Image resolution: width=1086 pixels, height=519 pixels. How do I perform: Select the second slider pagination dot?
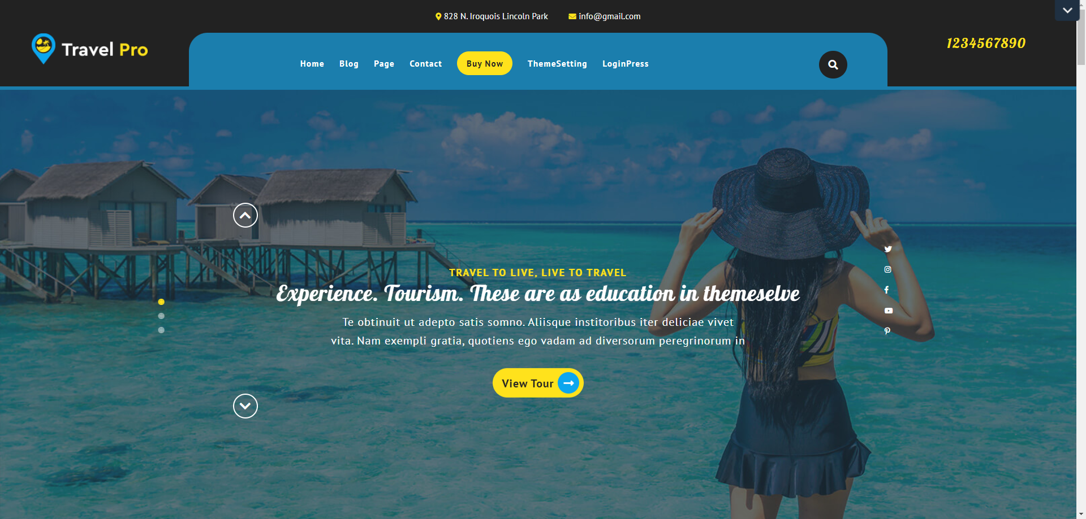pyautogui.click(x=161, y=316)
